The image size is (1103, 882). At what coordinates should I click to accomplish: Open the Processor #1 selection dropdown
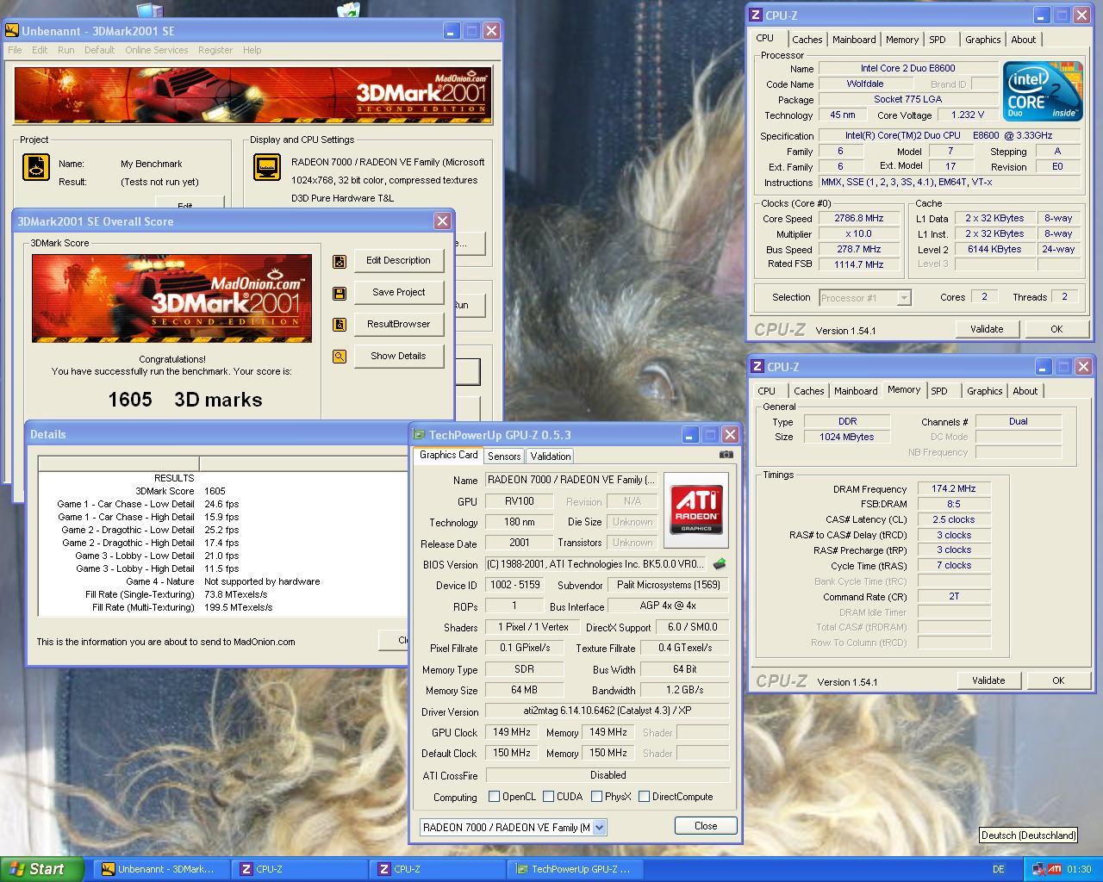(x=904, y=298)
